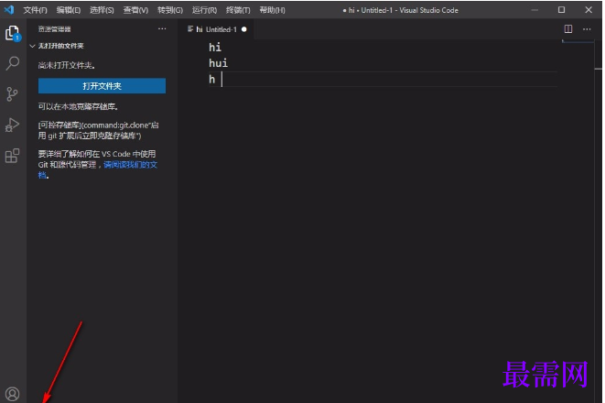Open the 查看(V) menu
The image size is (605, 403).
(135, 10)
